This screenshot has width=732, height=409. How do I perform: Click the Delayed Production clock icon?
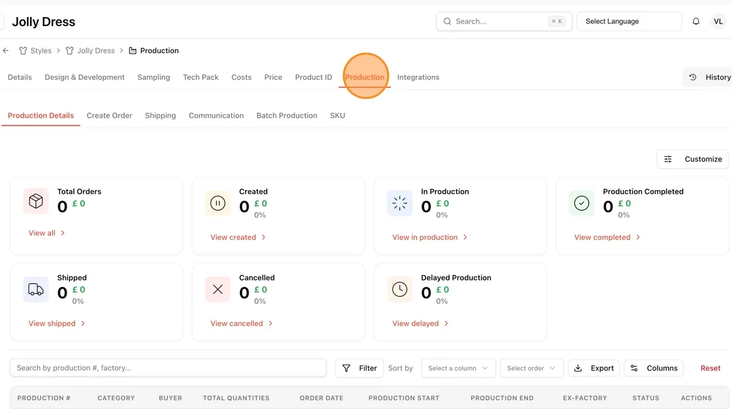399,289
